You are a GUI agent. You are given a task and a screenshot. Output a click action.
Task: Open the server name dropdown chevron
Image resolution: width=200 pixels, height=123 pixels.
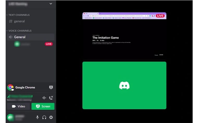[x=51, y=4]
